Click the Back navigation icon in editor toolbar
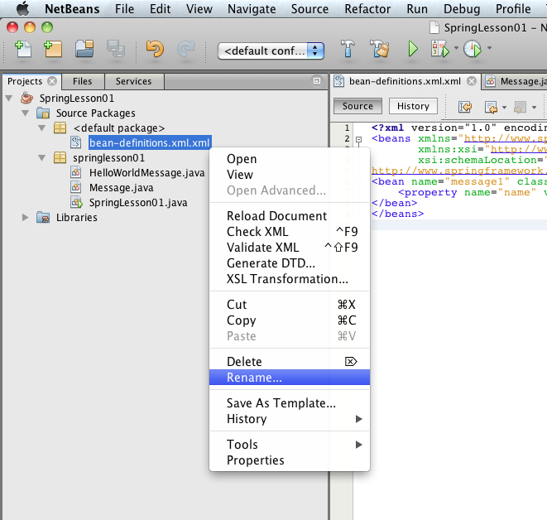The width and height of the screenshot is (547, 520). [x=492, y=107]
